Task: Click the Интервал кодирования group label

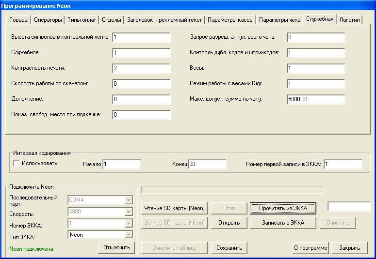Action: coord(42,153)
